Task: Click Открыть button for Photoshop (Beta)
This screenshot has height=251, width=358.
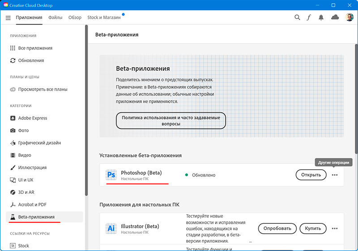Action: tap(311, 175)
